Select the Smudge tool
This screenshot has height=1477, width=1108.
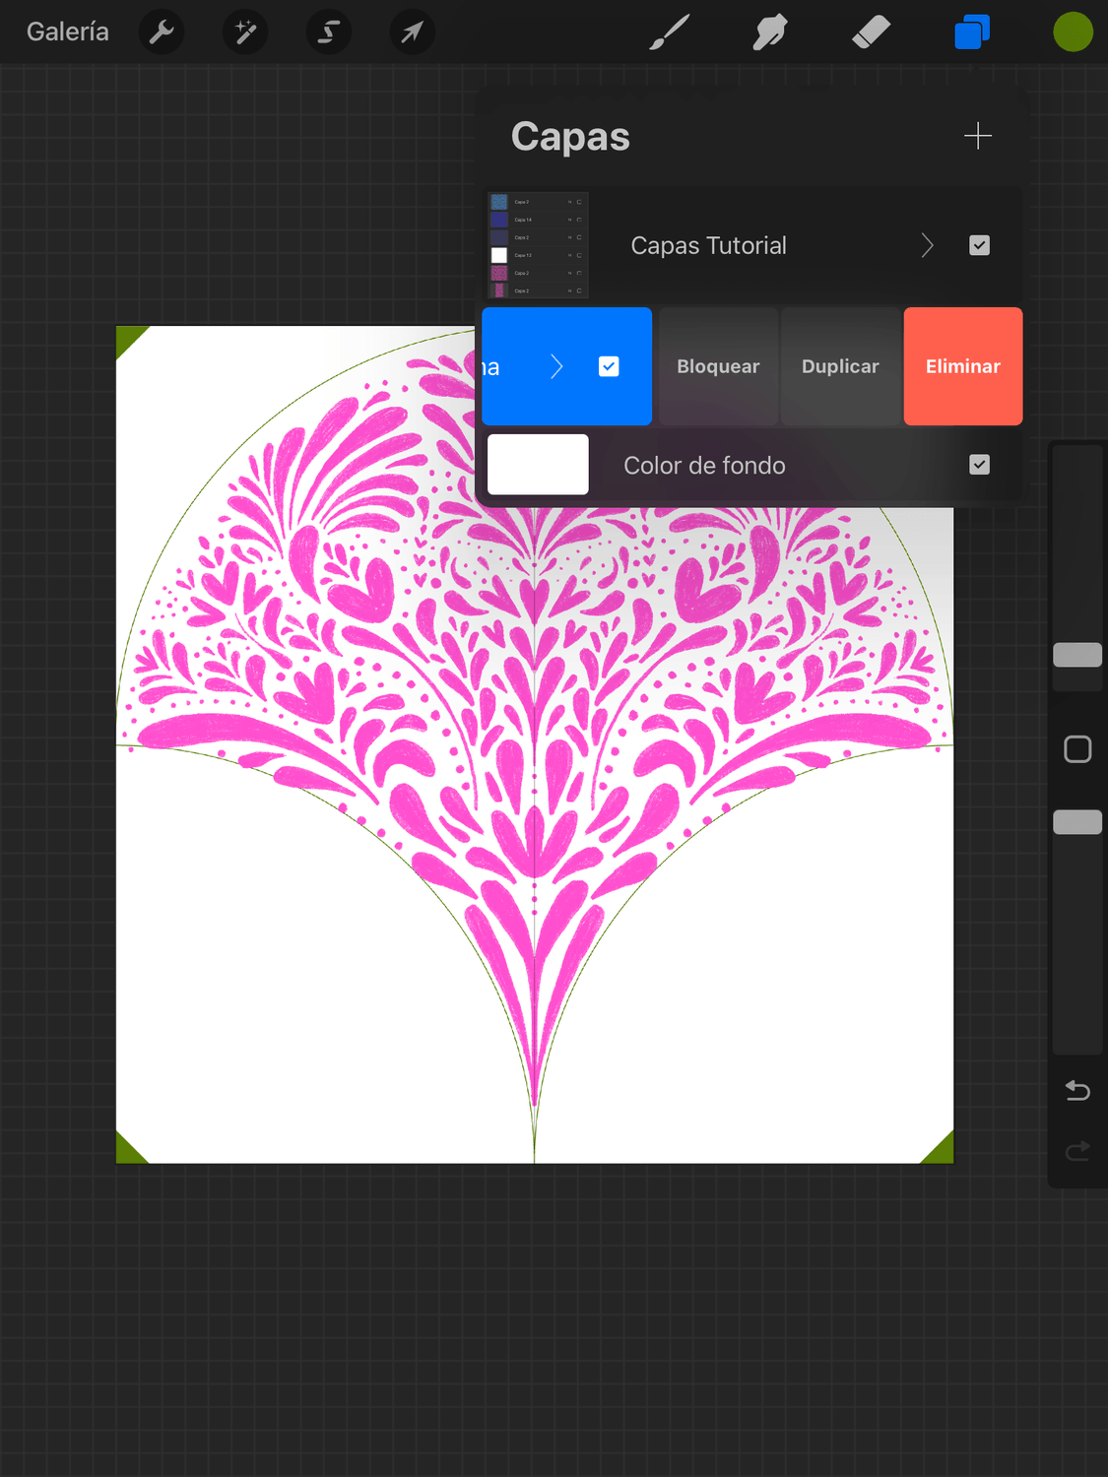tap(770, 32)
